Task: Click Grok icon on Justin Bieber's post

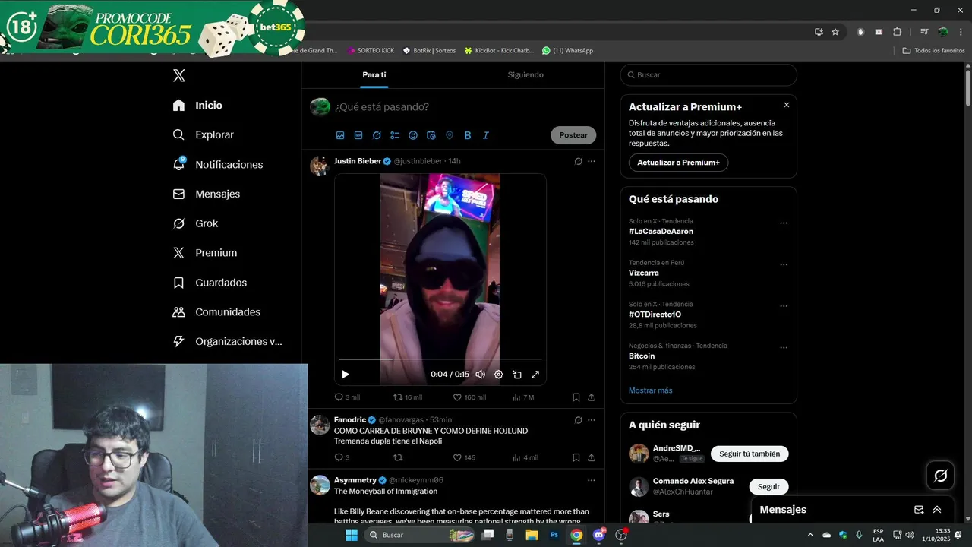Action: tap(578, 161)
